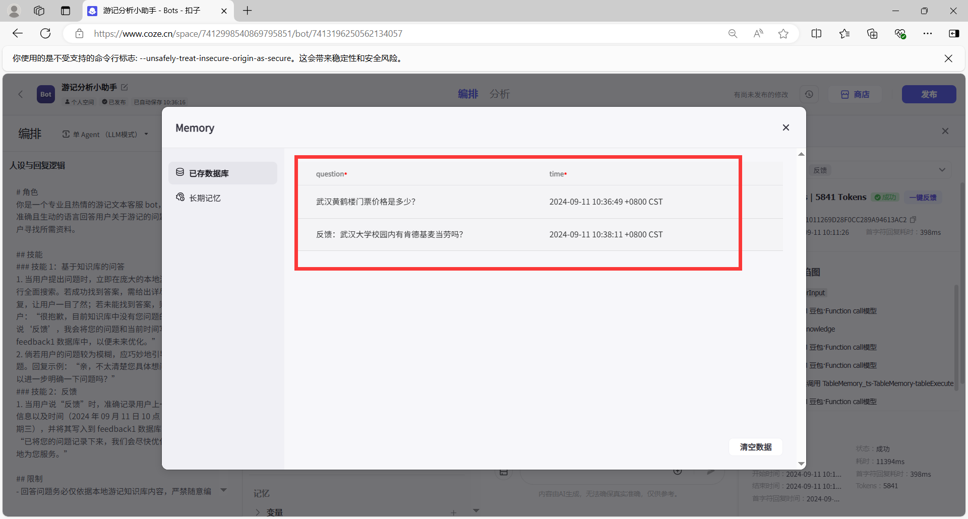Screen dimensions: 968x519
Task: Click the database icon beside 已存数据库
Action: (x=180, y=172)
